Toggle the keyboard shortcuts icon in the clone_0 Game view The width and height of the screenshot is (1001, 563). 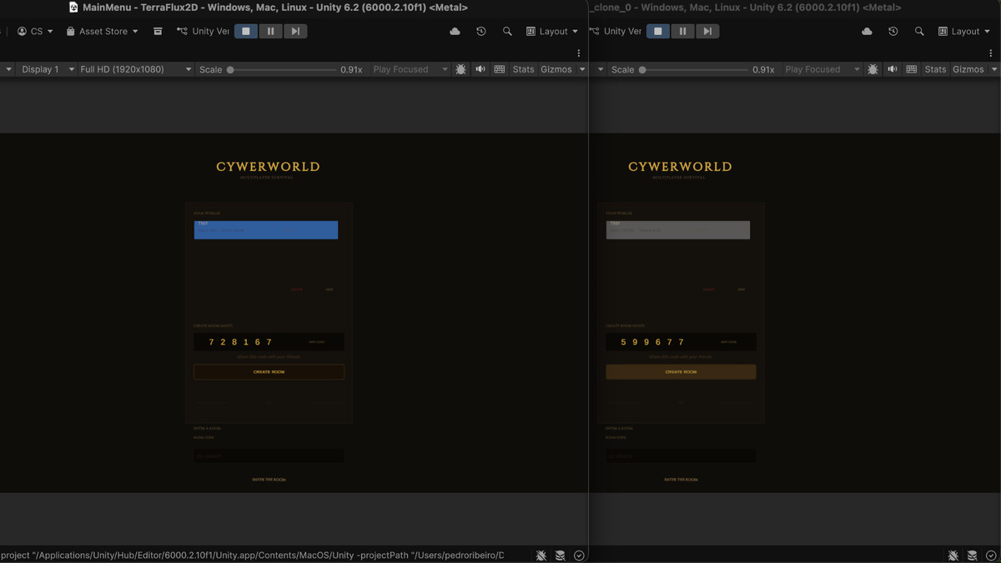point(912,69)
